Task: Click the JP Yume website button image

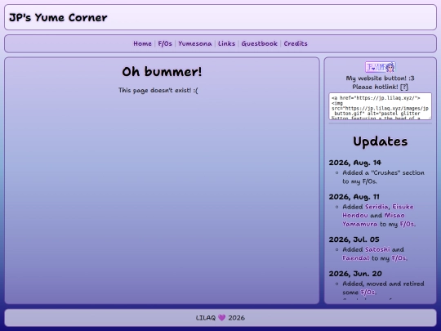Action: (381, 67)
